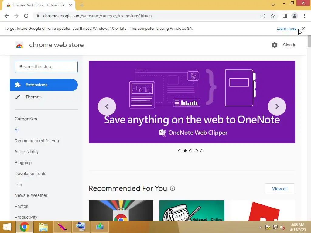Open the tab search chevron
This screenshot has height=233, width=311.
(273, 5)
